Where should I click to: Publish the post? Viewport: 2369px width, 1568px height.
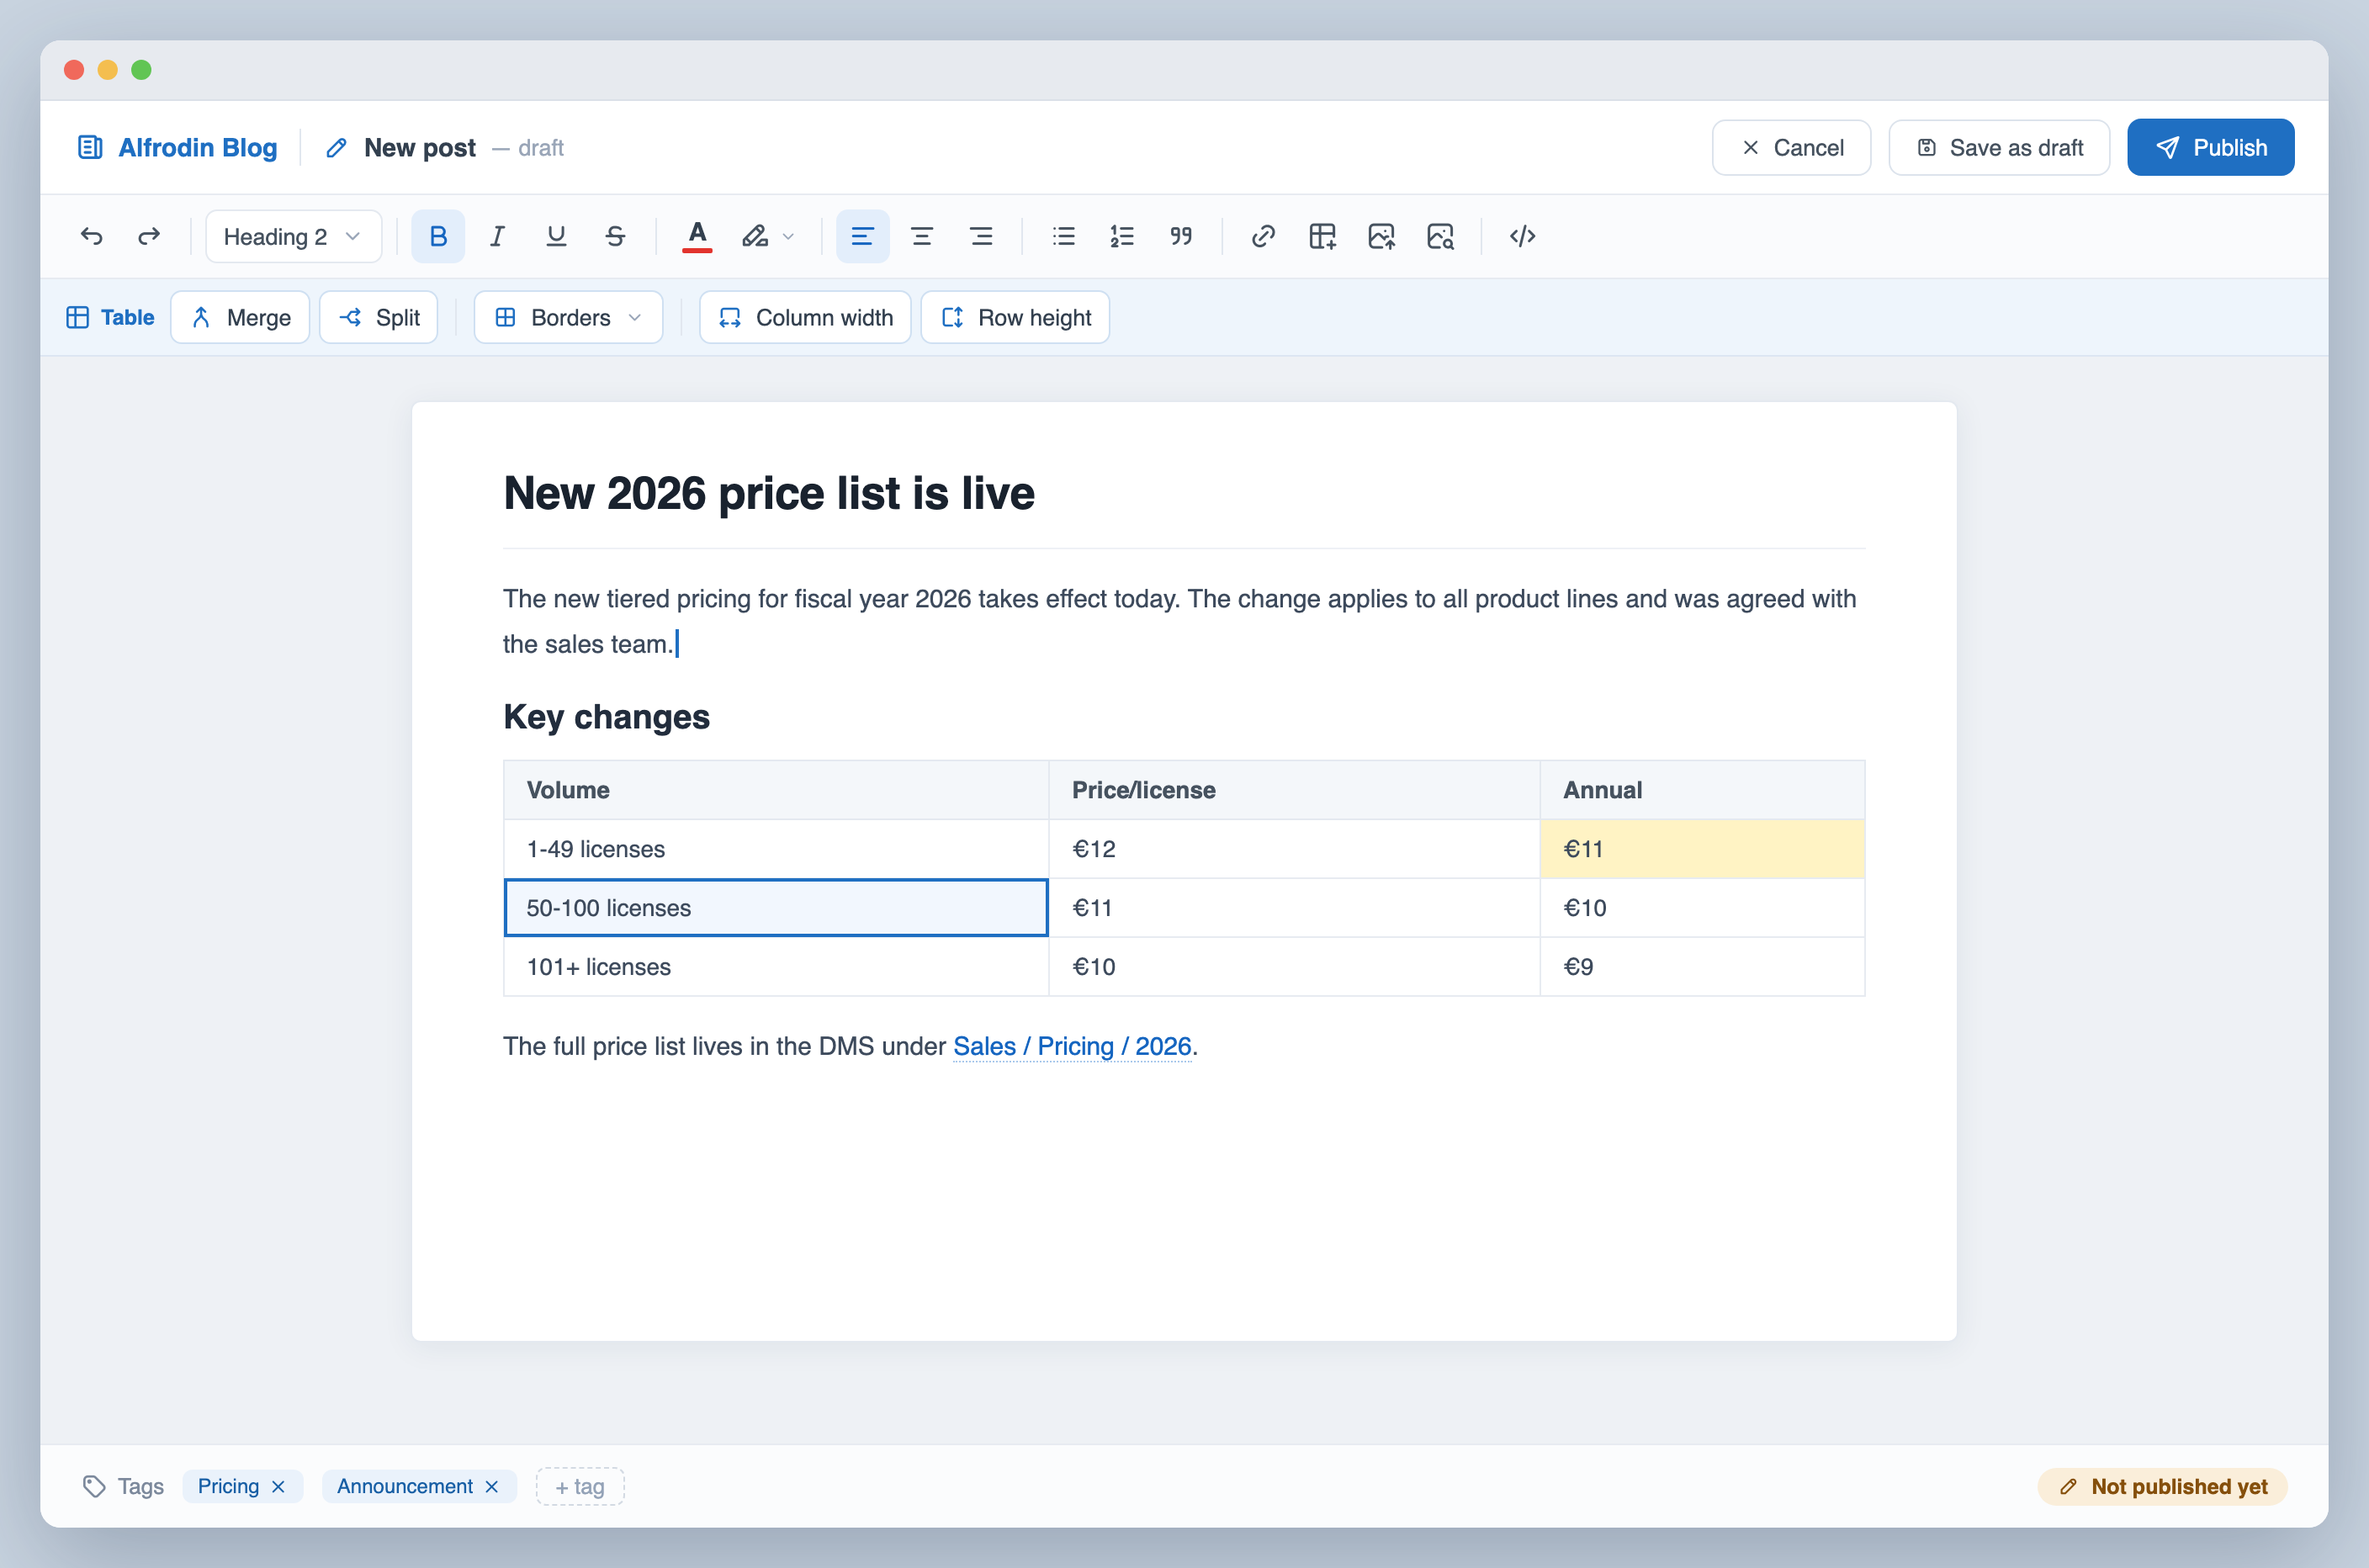[x=2210, y=148]
